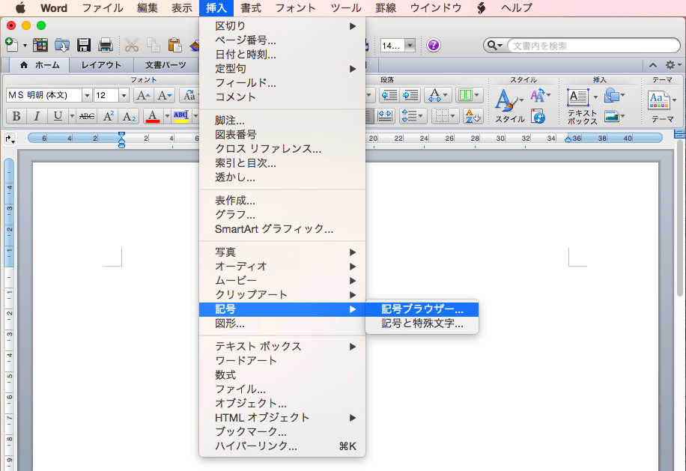686x471 pixels.
Task: Toggle Underline formatting
Action: (58, 116)
